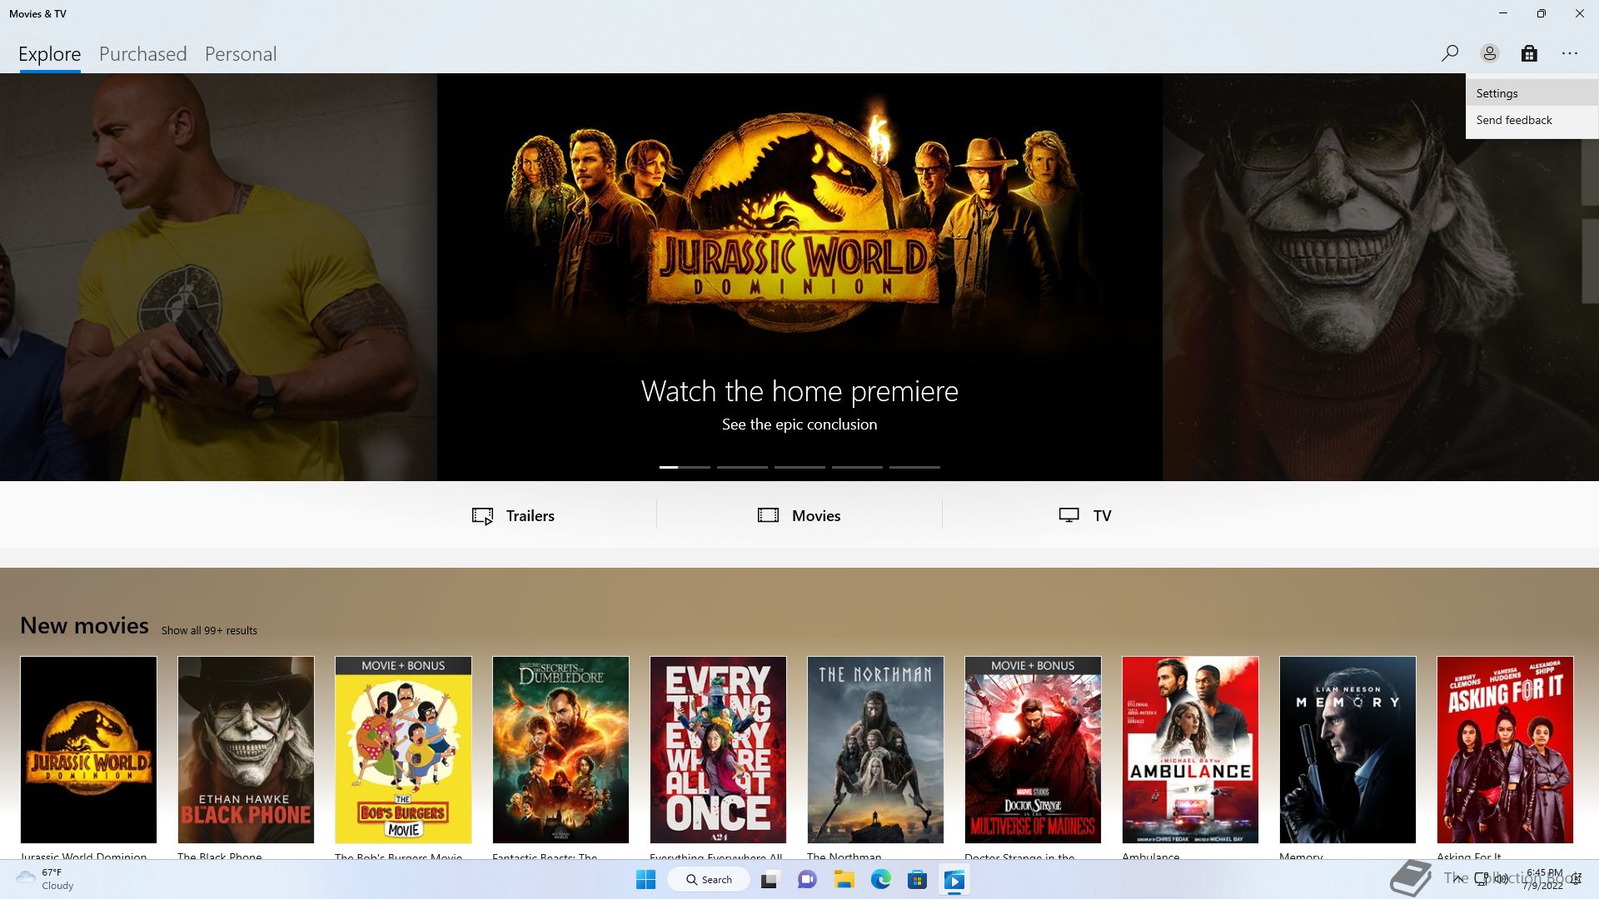1599x899 pixels.
Task: Open The Black Phone movie poster
Action: (246, 749)
